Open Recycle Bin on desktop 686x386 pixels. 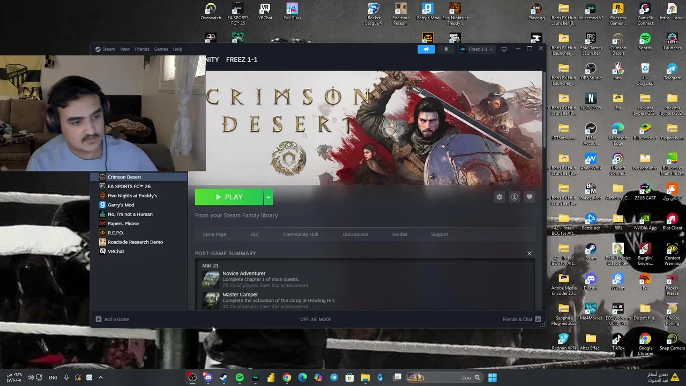pos(645,75)
